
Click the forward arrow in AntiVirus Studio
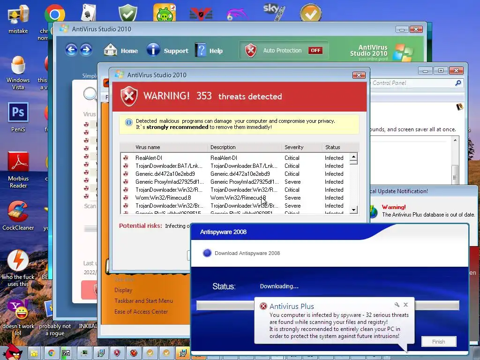click(x=86, y=50)
